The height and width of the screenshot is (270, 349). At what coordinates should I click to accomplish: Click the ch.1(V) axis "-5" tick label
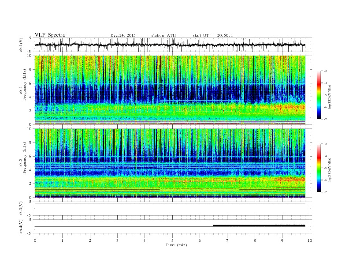tap(30, 52)
